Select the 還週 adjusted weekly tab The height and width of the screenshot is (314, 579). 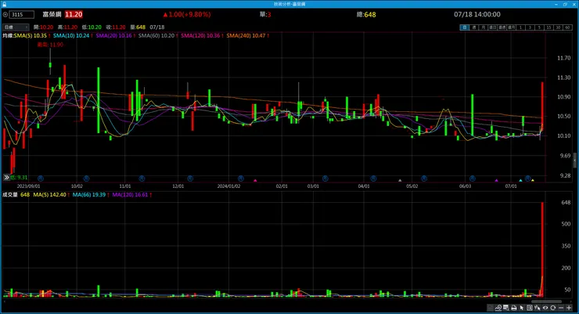(502, 27)
